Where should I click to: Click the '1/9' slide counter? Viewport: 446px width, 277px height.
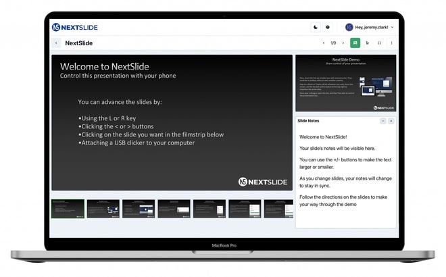(333, 43)
